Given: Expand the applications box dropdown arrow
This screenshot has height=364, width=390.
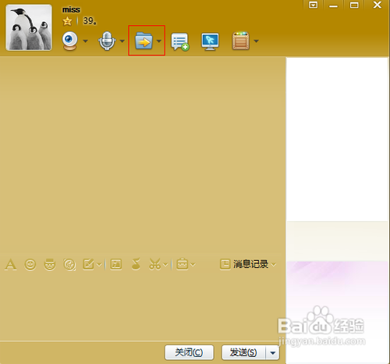Looking at the screenshot, I should (x=256, y=41).
